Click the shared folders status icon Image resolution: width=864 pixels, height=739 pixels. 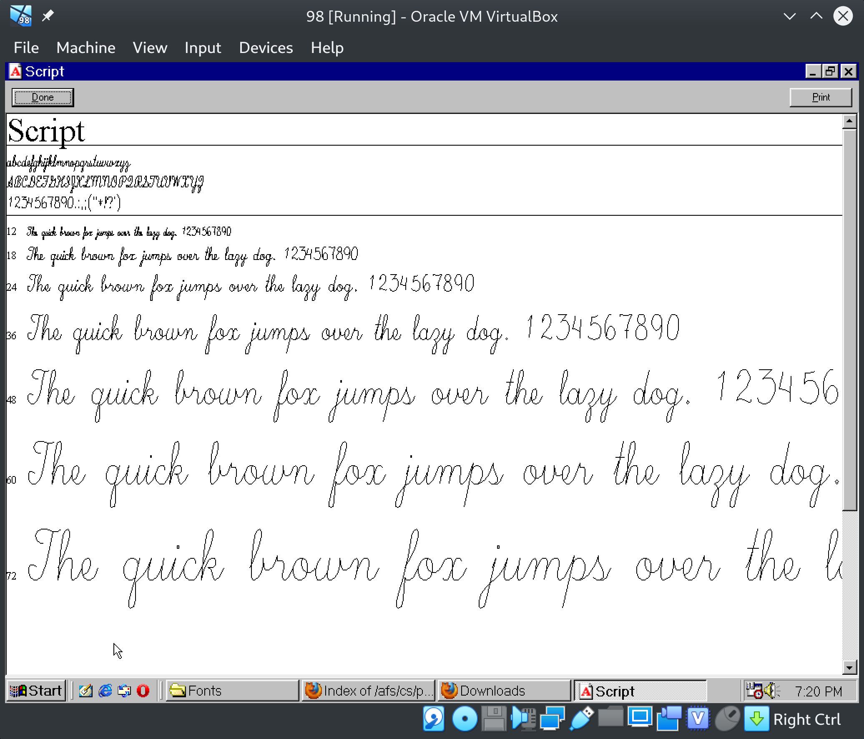tap(610, 718)
